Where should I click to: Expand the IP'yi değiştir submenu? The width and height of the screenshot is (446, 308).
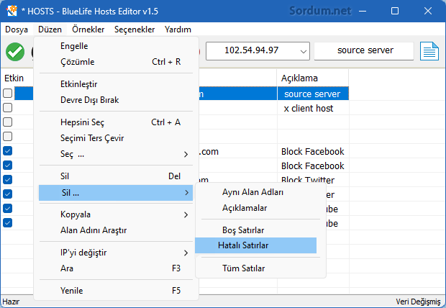(116, 253)
